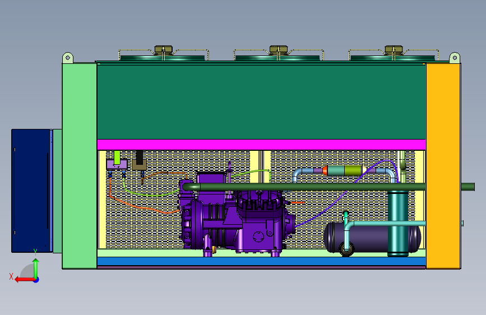The image size is (486, 315).
Task: Pick the teal spacer panel beside the blue box
Action: point(57,191)
